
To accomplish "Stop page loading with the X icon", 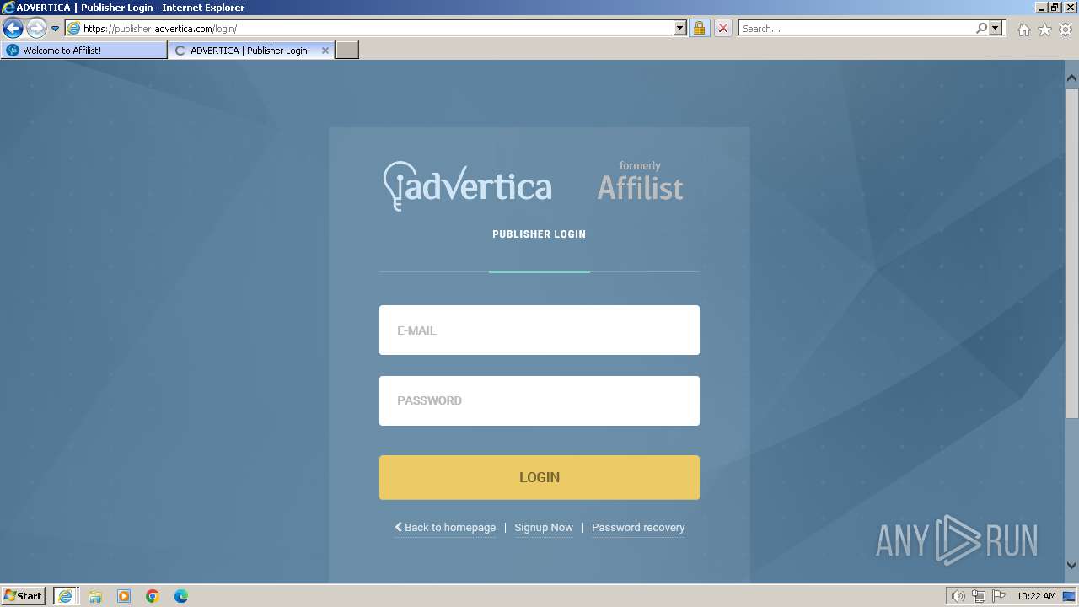I will click(x=722, y=28).
